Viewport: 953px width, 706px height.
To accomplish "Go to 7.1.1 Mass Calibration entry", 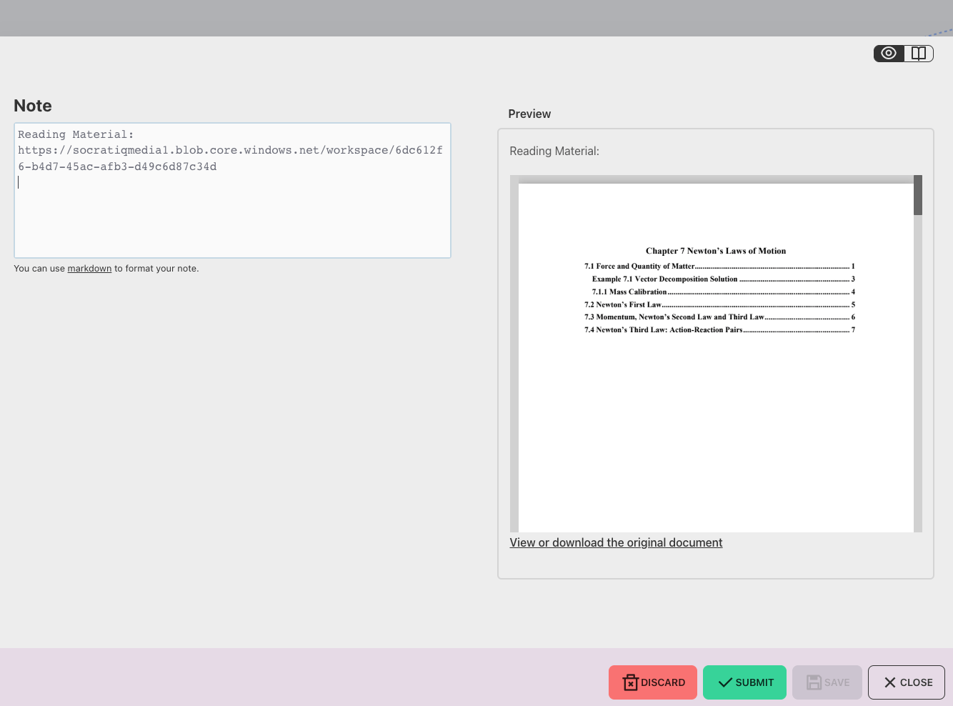I will [x=629, y=292].
